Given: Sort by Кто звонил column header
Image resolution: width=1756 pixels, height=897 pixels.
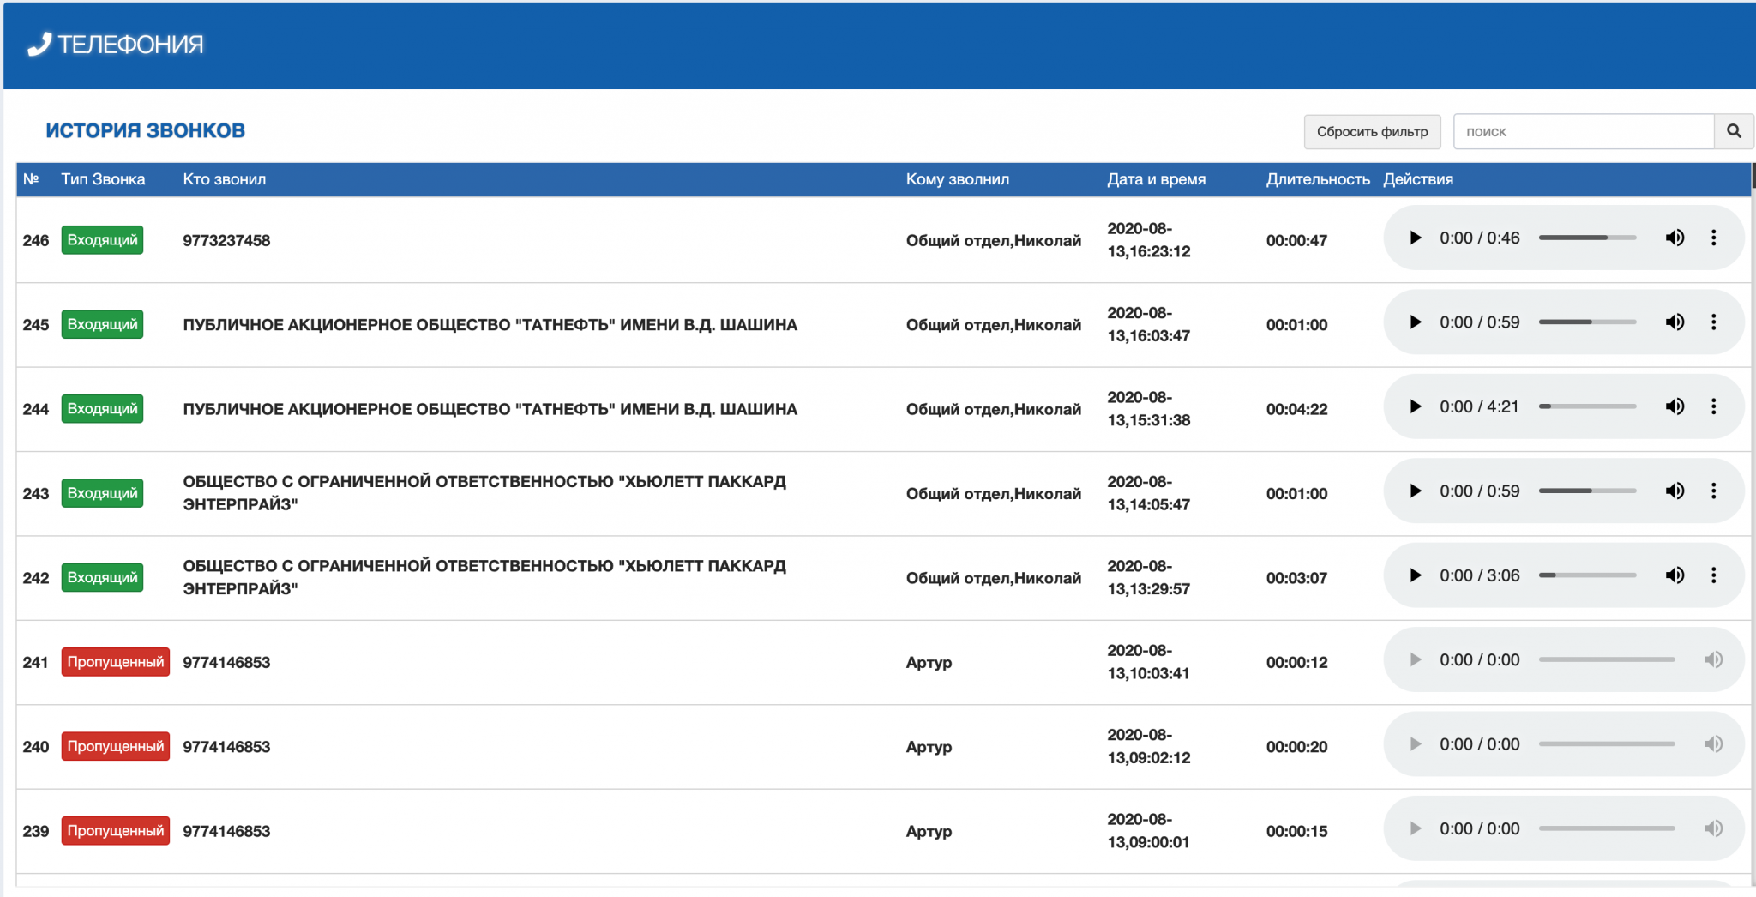Looking at the screenshot, I should point(225,179).
